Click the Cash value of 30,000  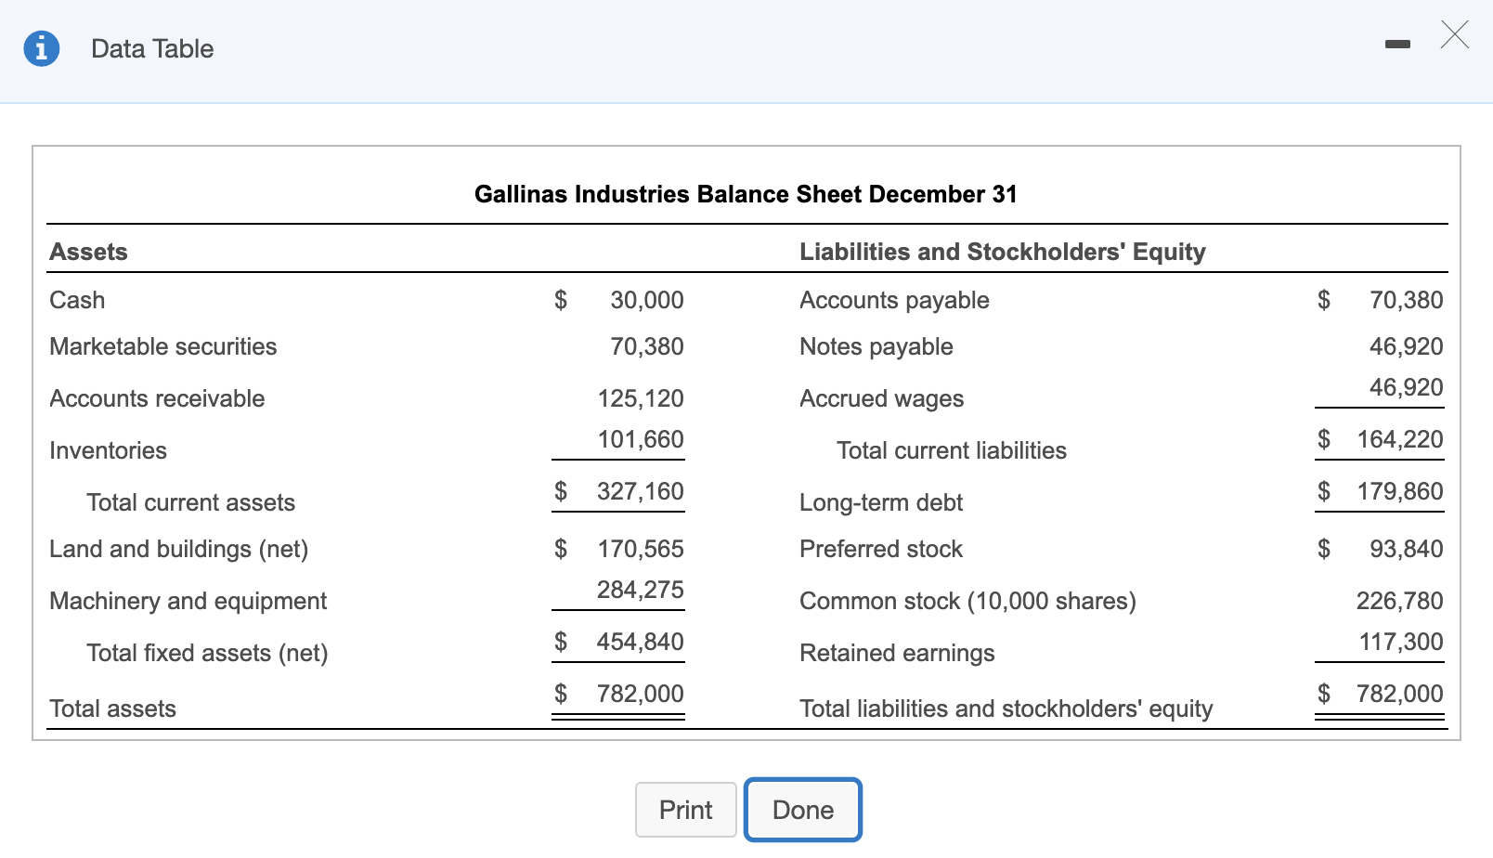click(647, 299)
